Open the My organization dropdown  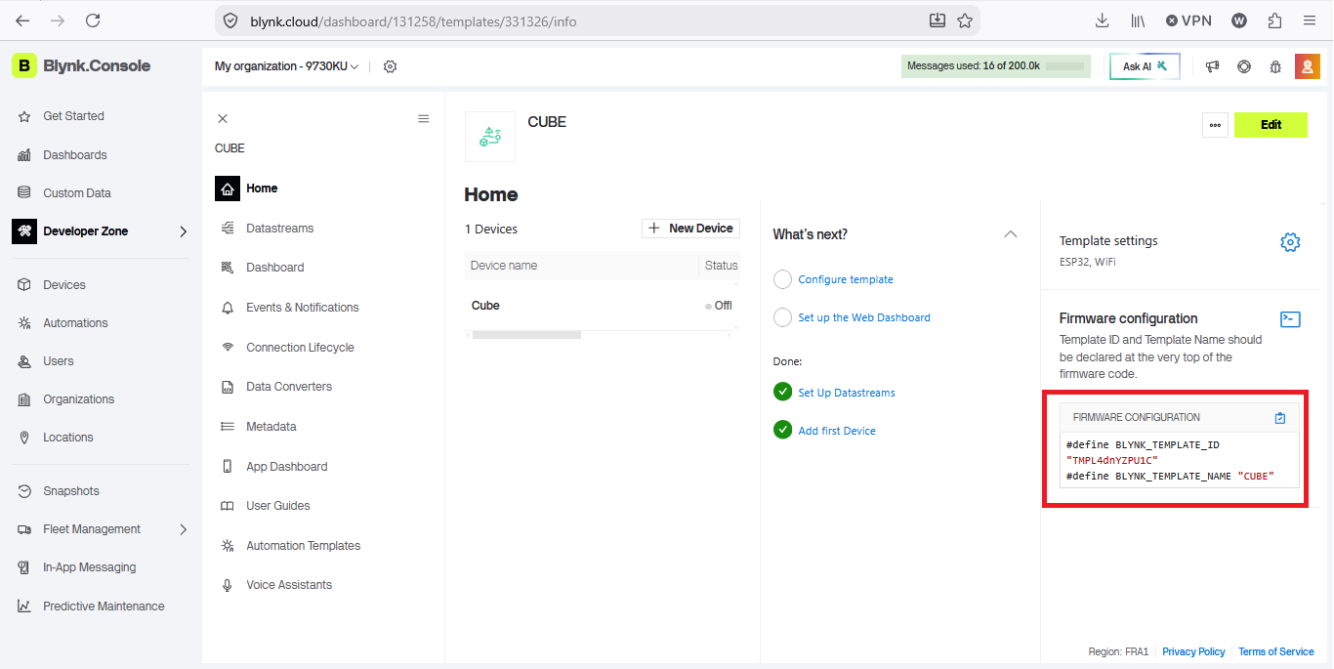tap(287, 66)
